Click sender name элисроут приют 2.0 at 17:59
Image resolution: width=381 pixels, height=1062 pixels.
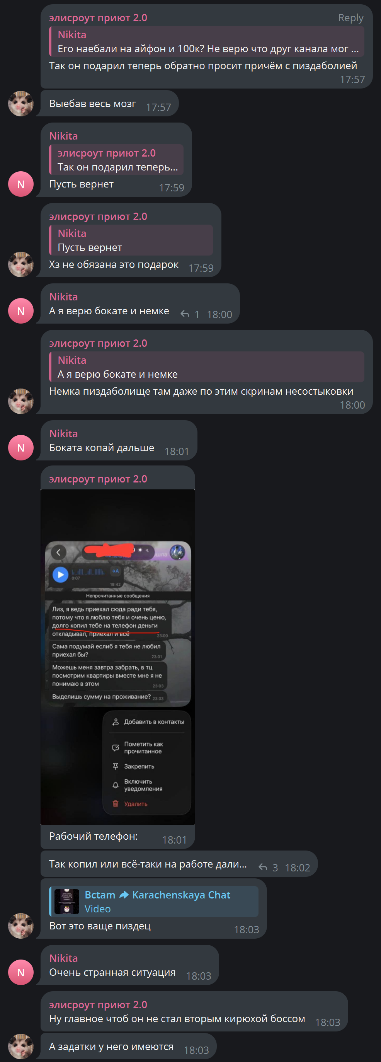[98, 216]
